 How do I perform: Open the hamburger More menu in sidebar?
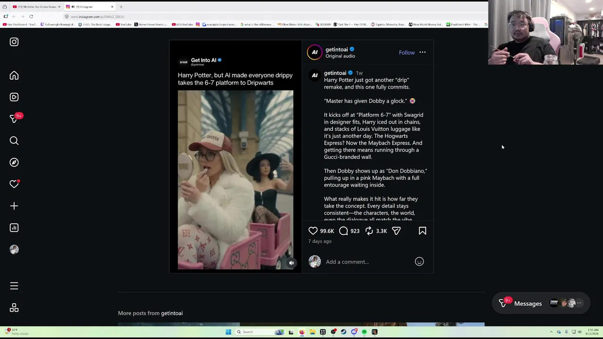(x=14, y=286)
